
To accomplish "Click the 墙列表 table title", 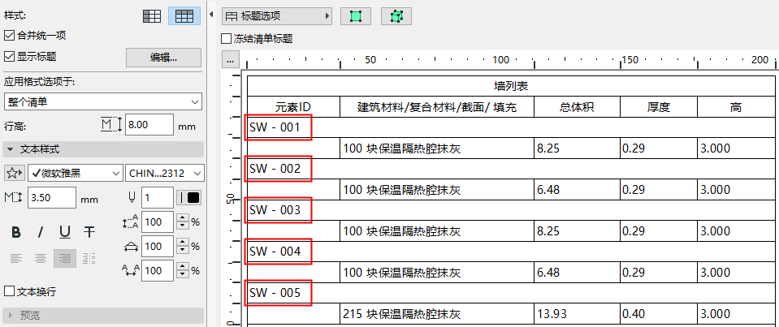I will [511, 86].
